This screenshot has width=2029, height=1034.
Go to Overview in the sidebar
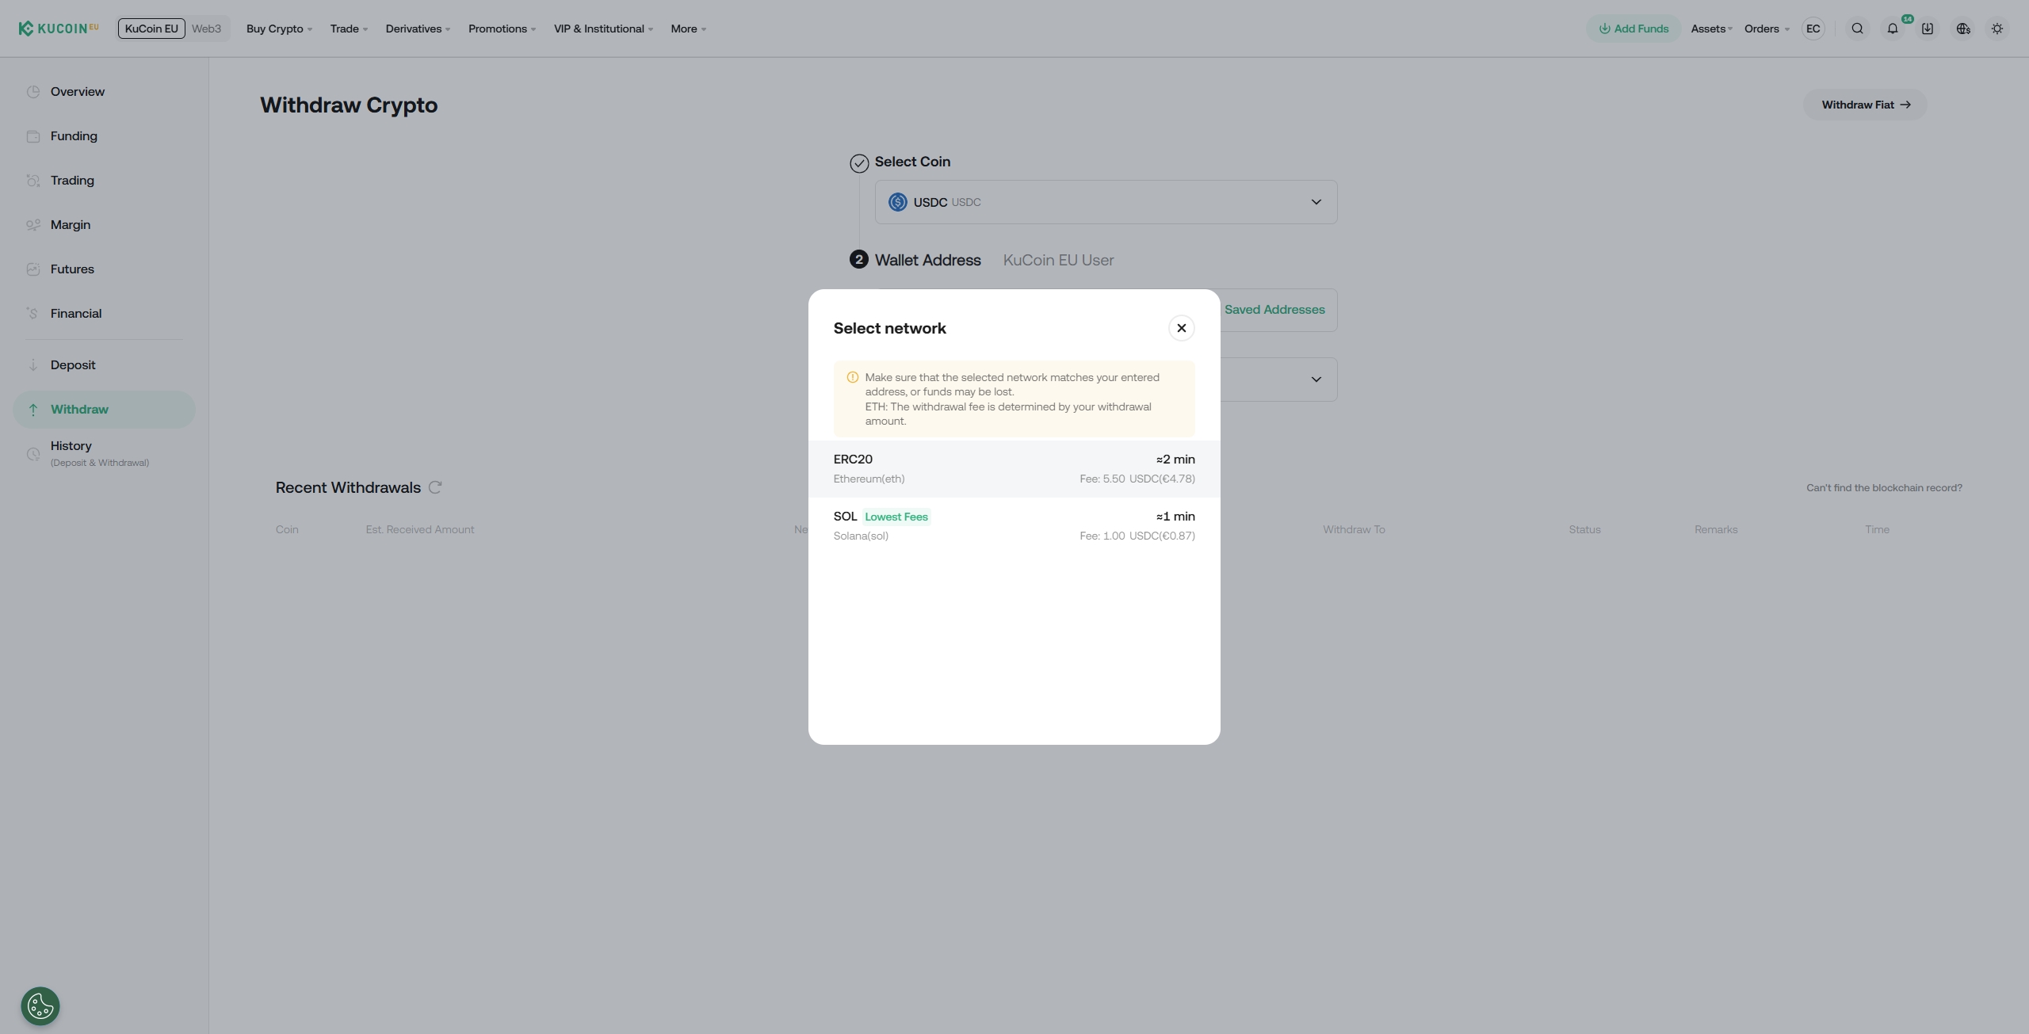tap(104, 92)
